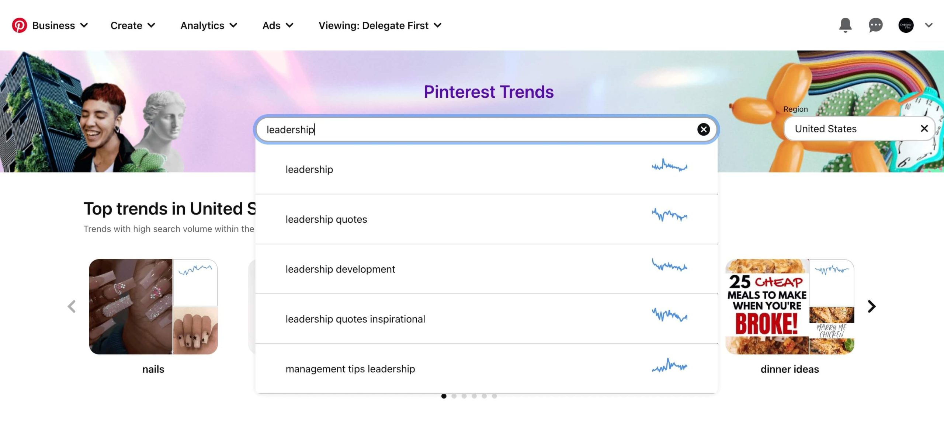
Task: Select leadership quotes inspirational suggestion
Action: (x=355, y=319)
